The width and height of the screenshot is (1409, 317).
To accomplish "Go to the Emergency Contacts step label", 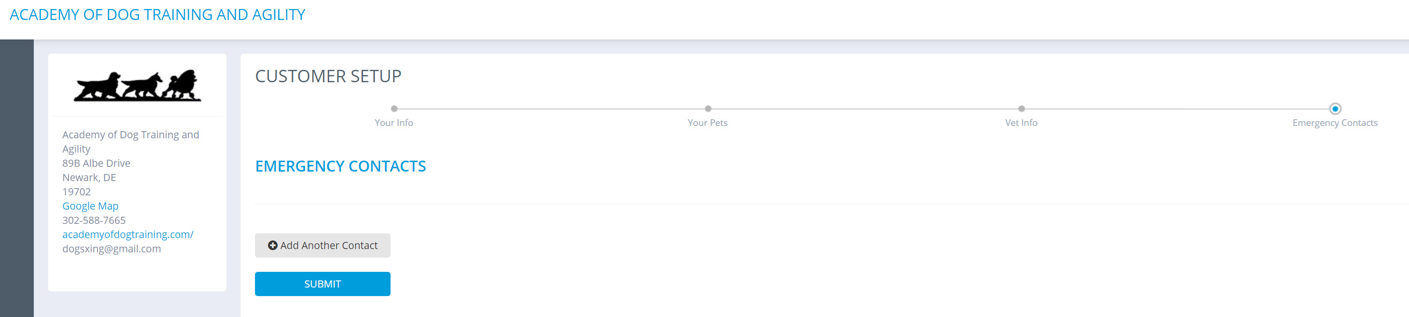I will point(1335,123).
